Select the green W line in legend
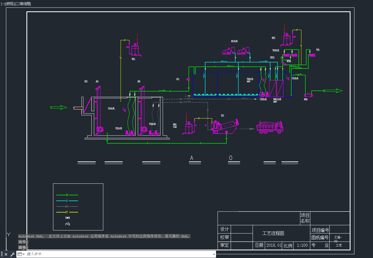373x258 pixels. pos(67,195)
